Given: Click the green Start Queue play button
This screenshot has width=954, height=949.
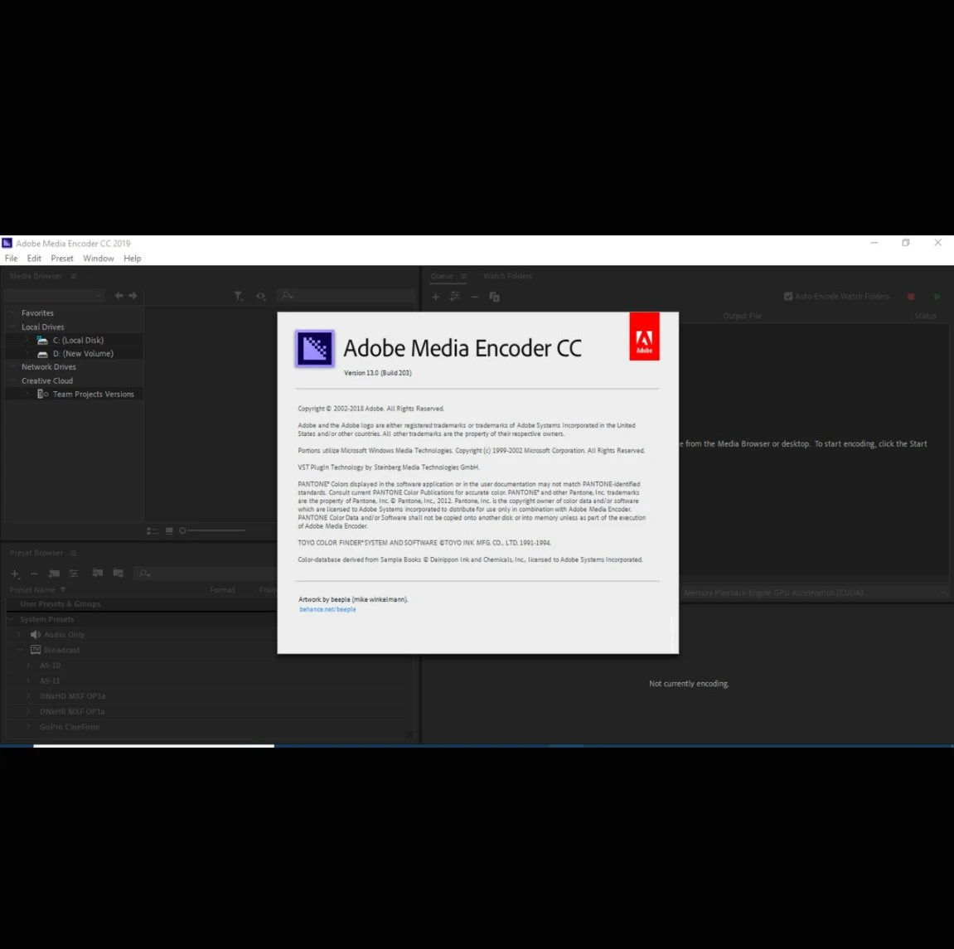Looking at the screenshot, I should tap(937, 296).
